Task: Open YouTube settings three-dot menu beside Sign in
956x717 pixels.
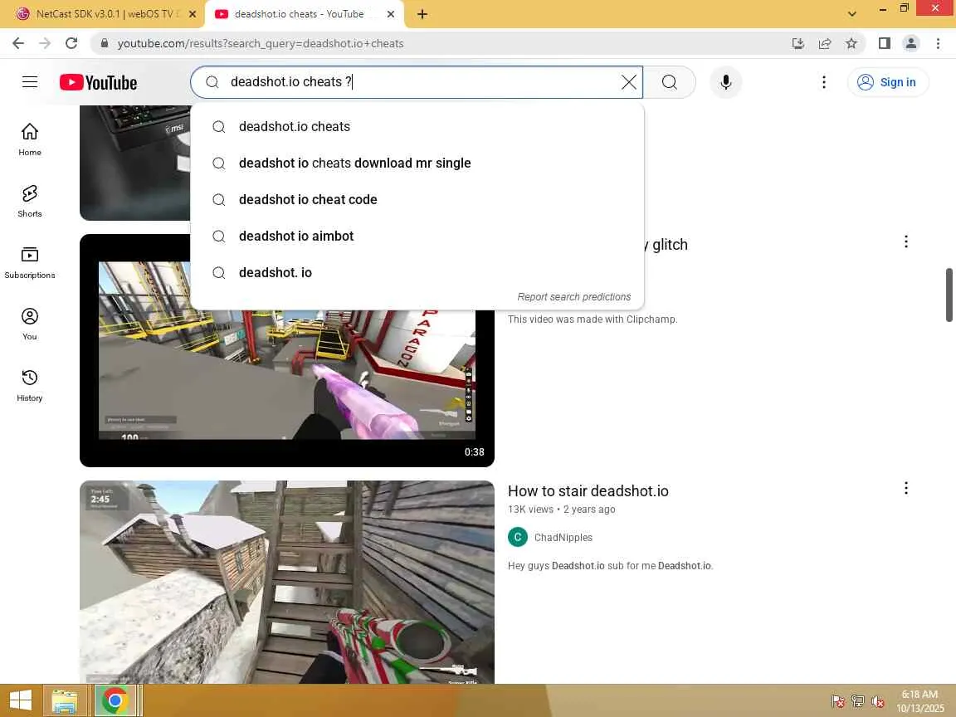Action: (824, 82)
